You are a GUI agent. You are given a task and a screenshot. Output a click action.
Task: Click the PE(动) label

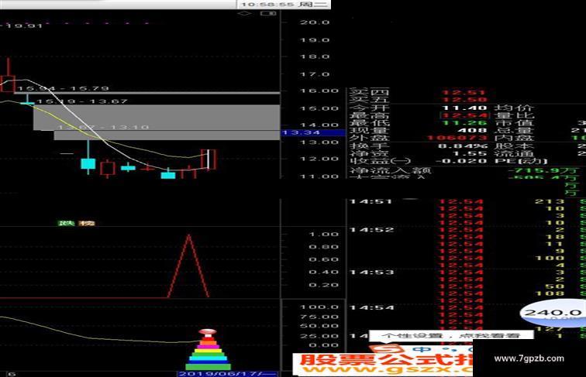(x=522, y=161)
